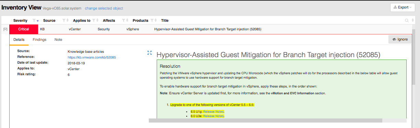Click the Security affects cell
The height and width of the screenshot is (128, 420).
tap(104, 29)
